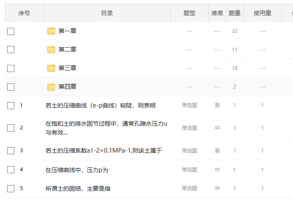Viewport: 293px width, 199px height.
Task: Tick the checkbox for 第一章 row
Action: point(11,31)
